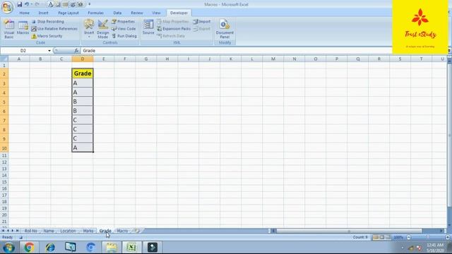Select cell D10 containing A
Image resolution: width=452 pixels, height=254 pixels.
83,147
